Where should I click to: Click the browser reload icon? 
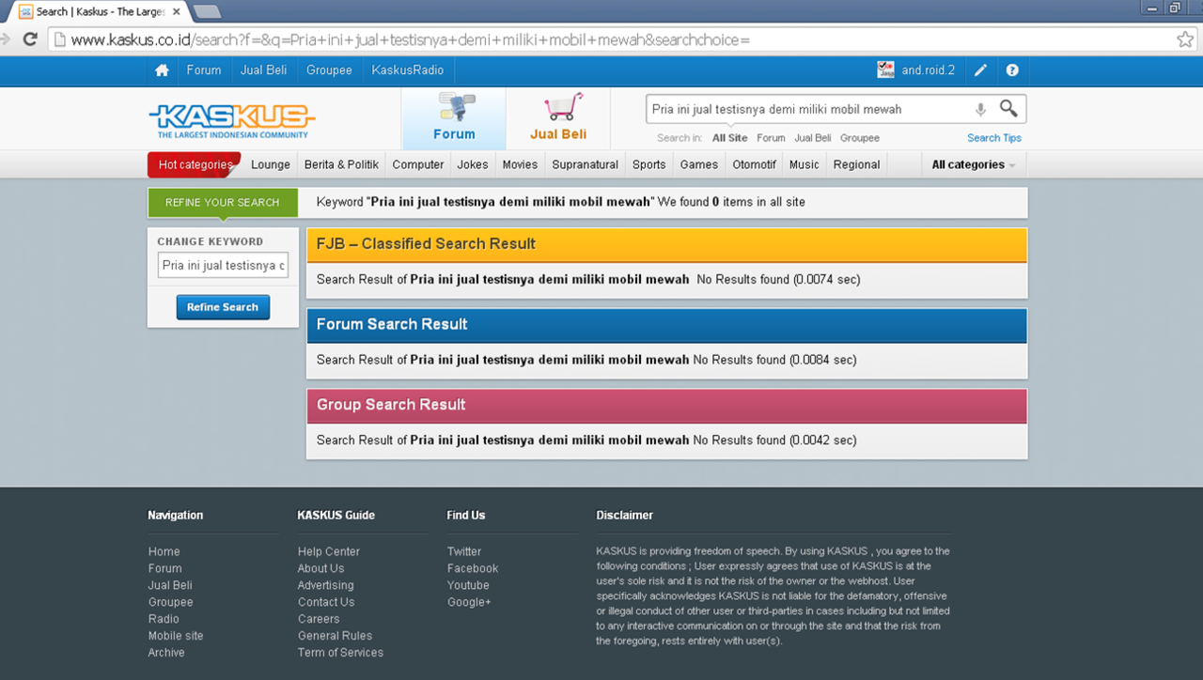pos(30,39)
